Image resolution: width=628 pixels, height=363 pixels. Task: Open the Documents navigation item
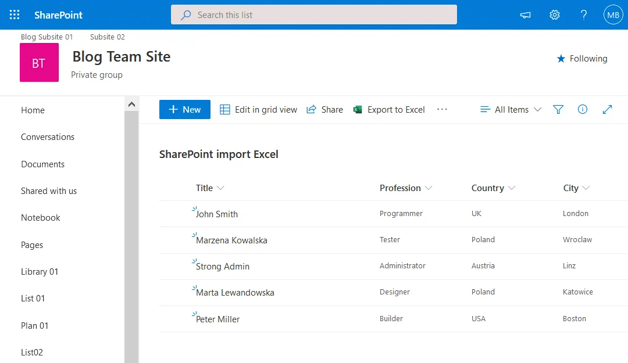pos(42,164)
